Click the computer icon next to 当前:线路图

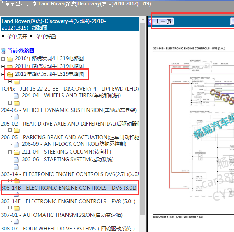click(4, 51)
